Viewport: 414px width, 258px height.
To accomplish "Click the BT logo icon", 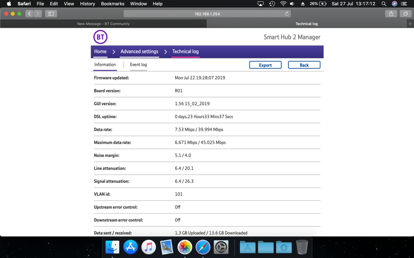I will [x=100, y=37].
